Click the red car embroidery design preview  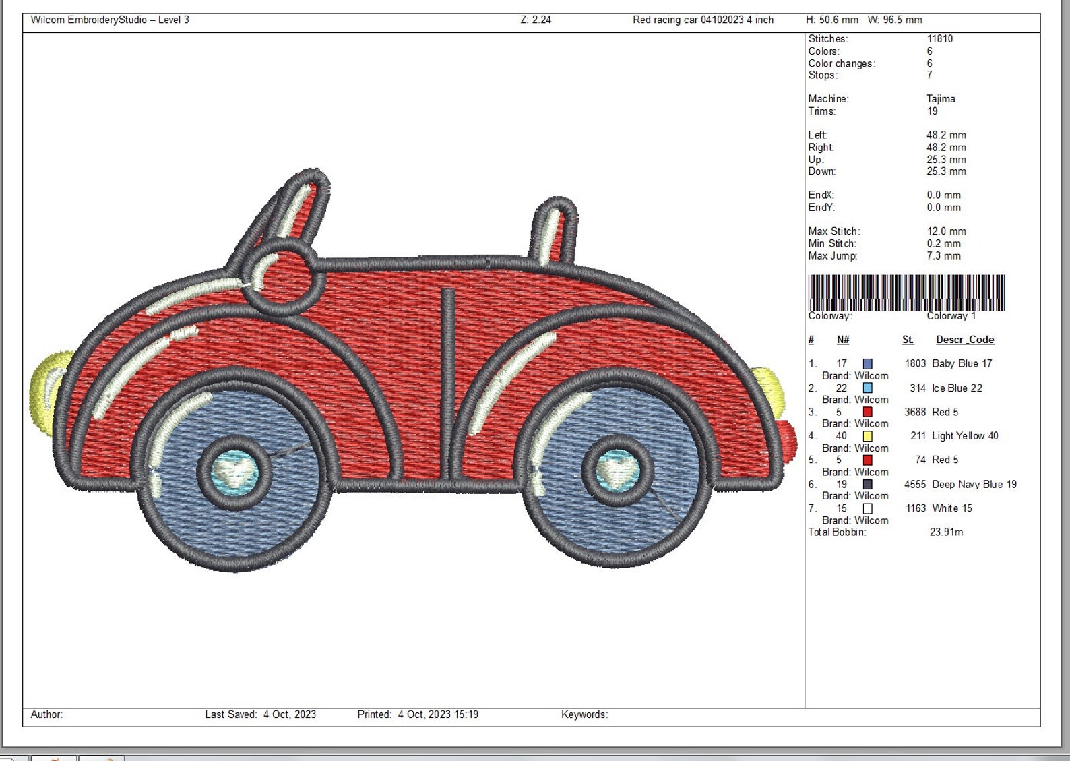point(412,371)
